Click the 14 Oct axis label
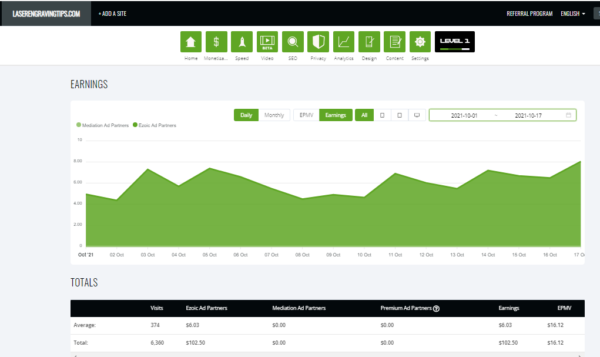 tap(488, 255)
